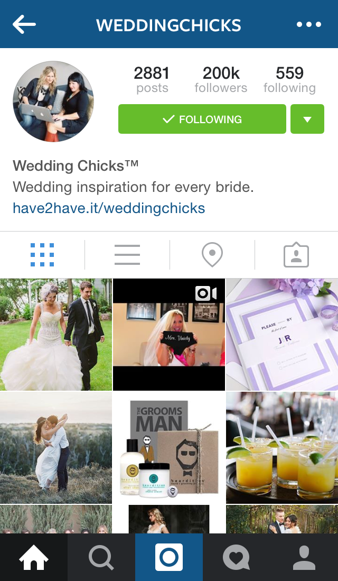Open the Wedding Chicks profile picture

pos(53,101)
